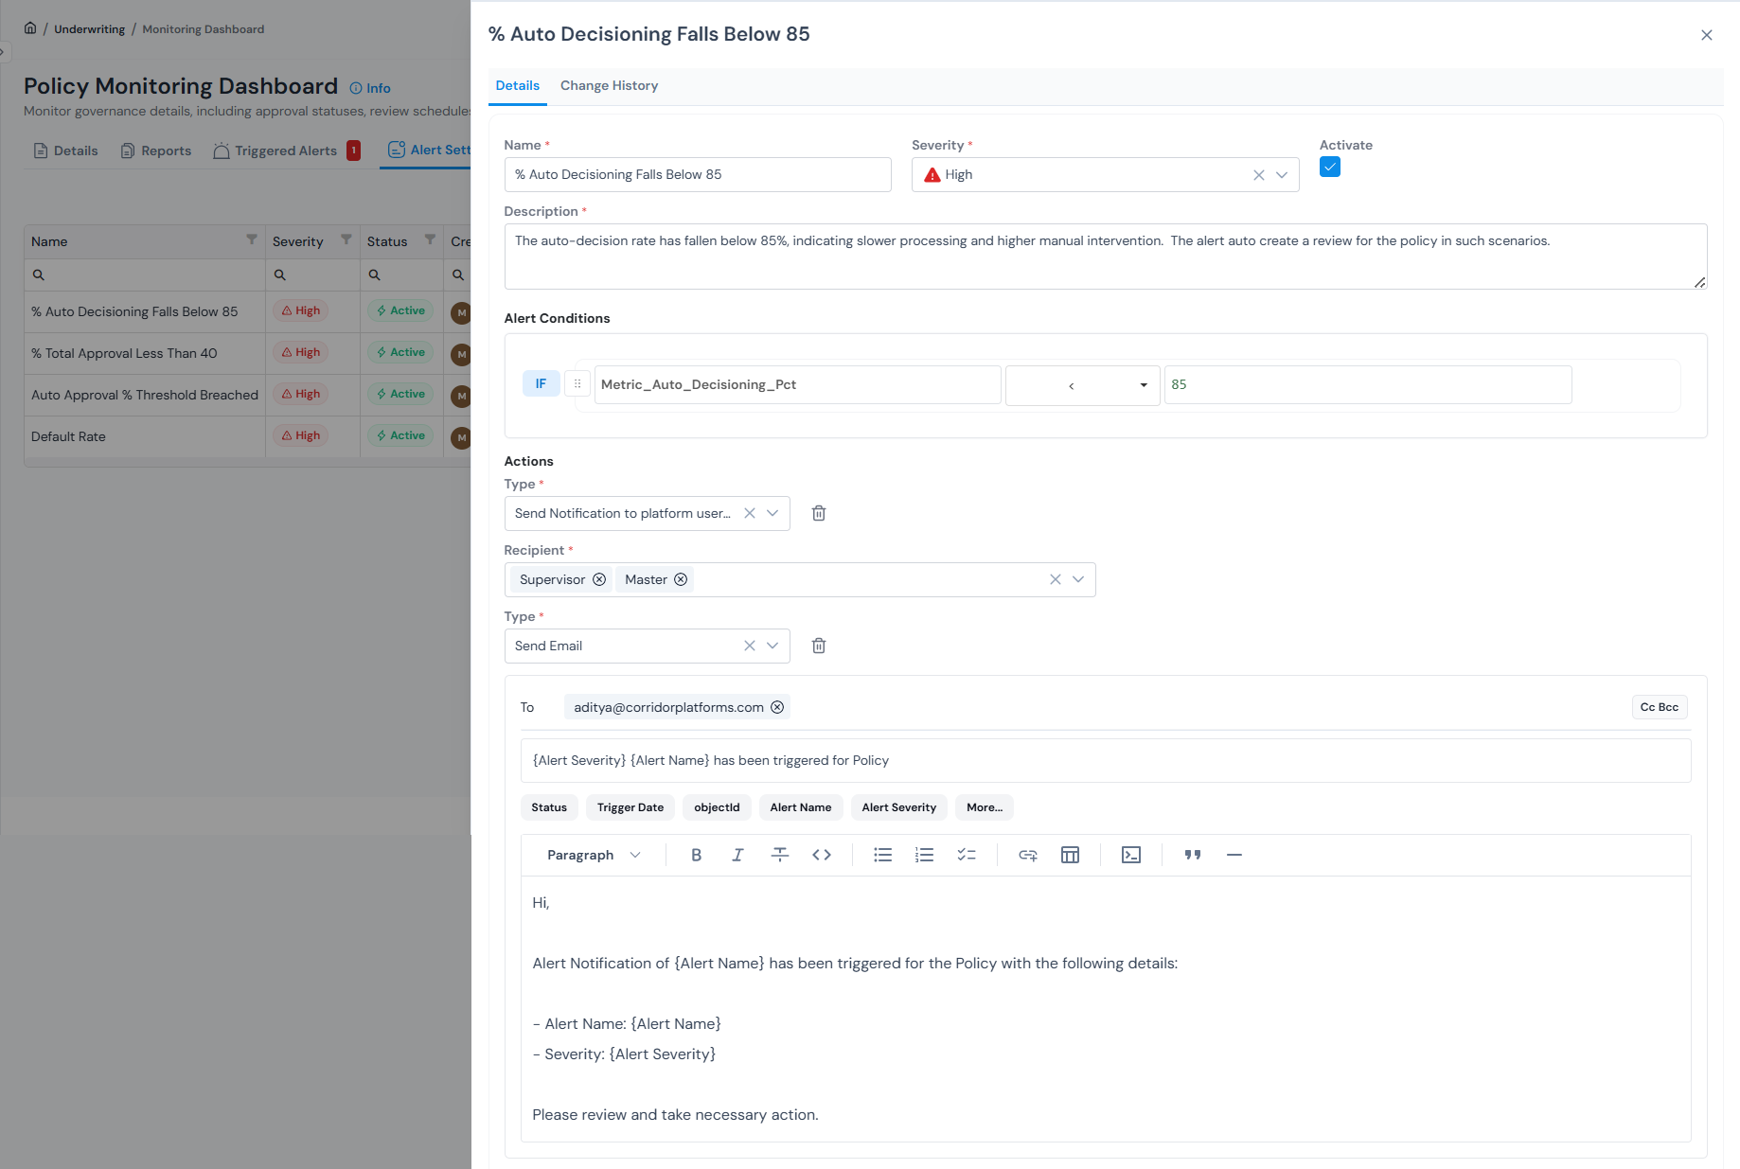Open the Severity dropdown
This screenshot has height=1169, width=1740.
pos(1282,175)
